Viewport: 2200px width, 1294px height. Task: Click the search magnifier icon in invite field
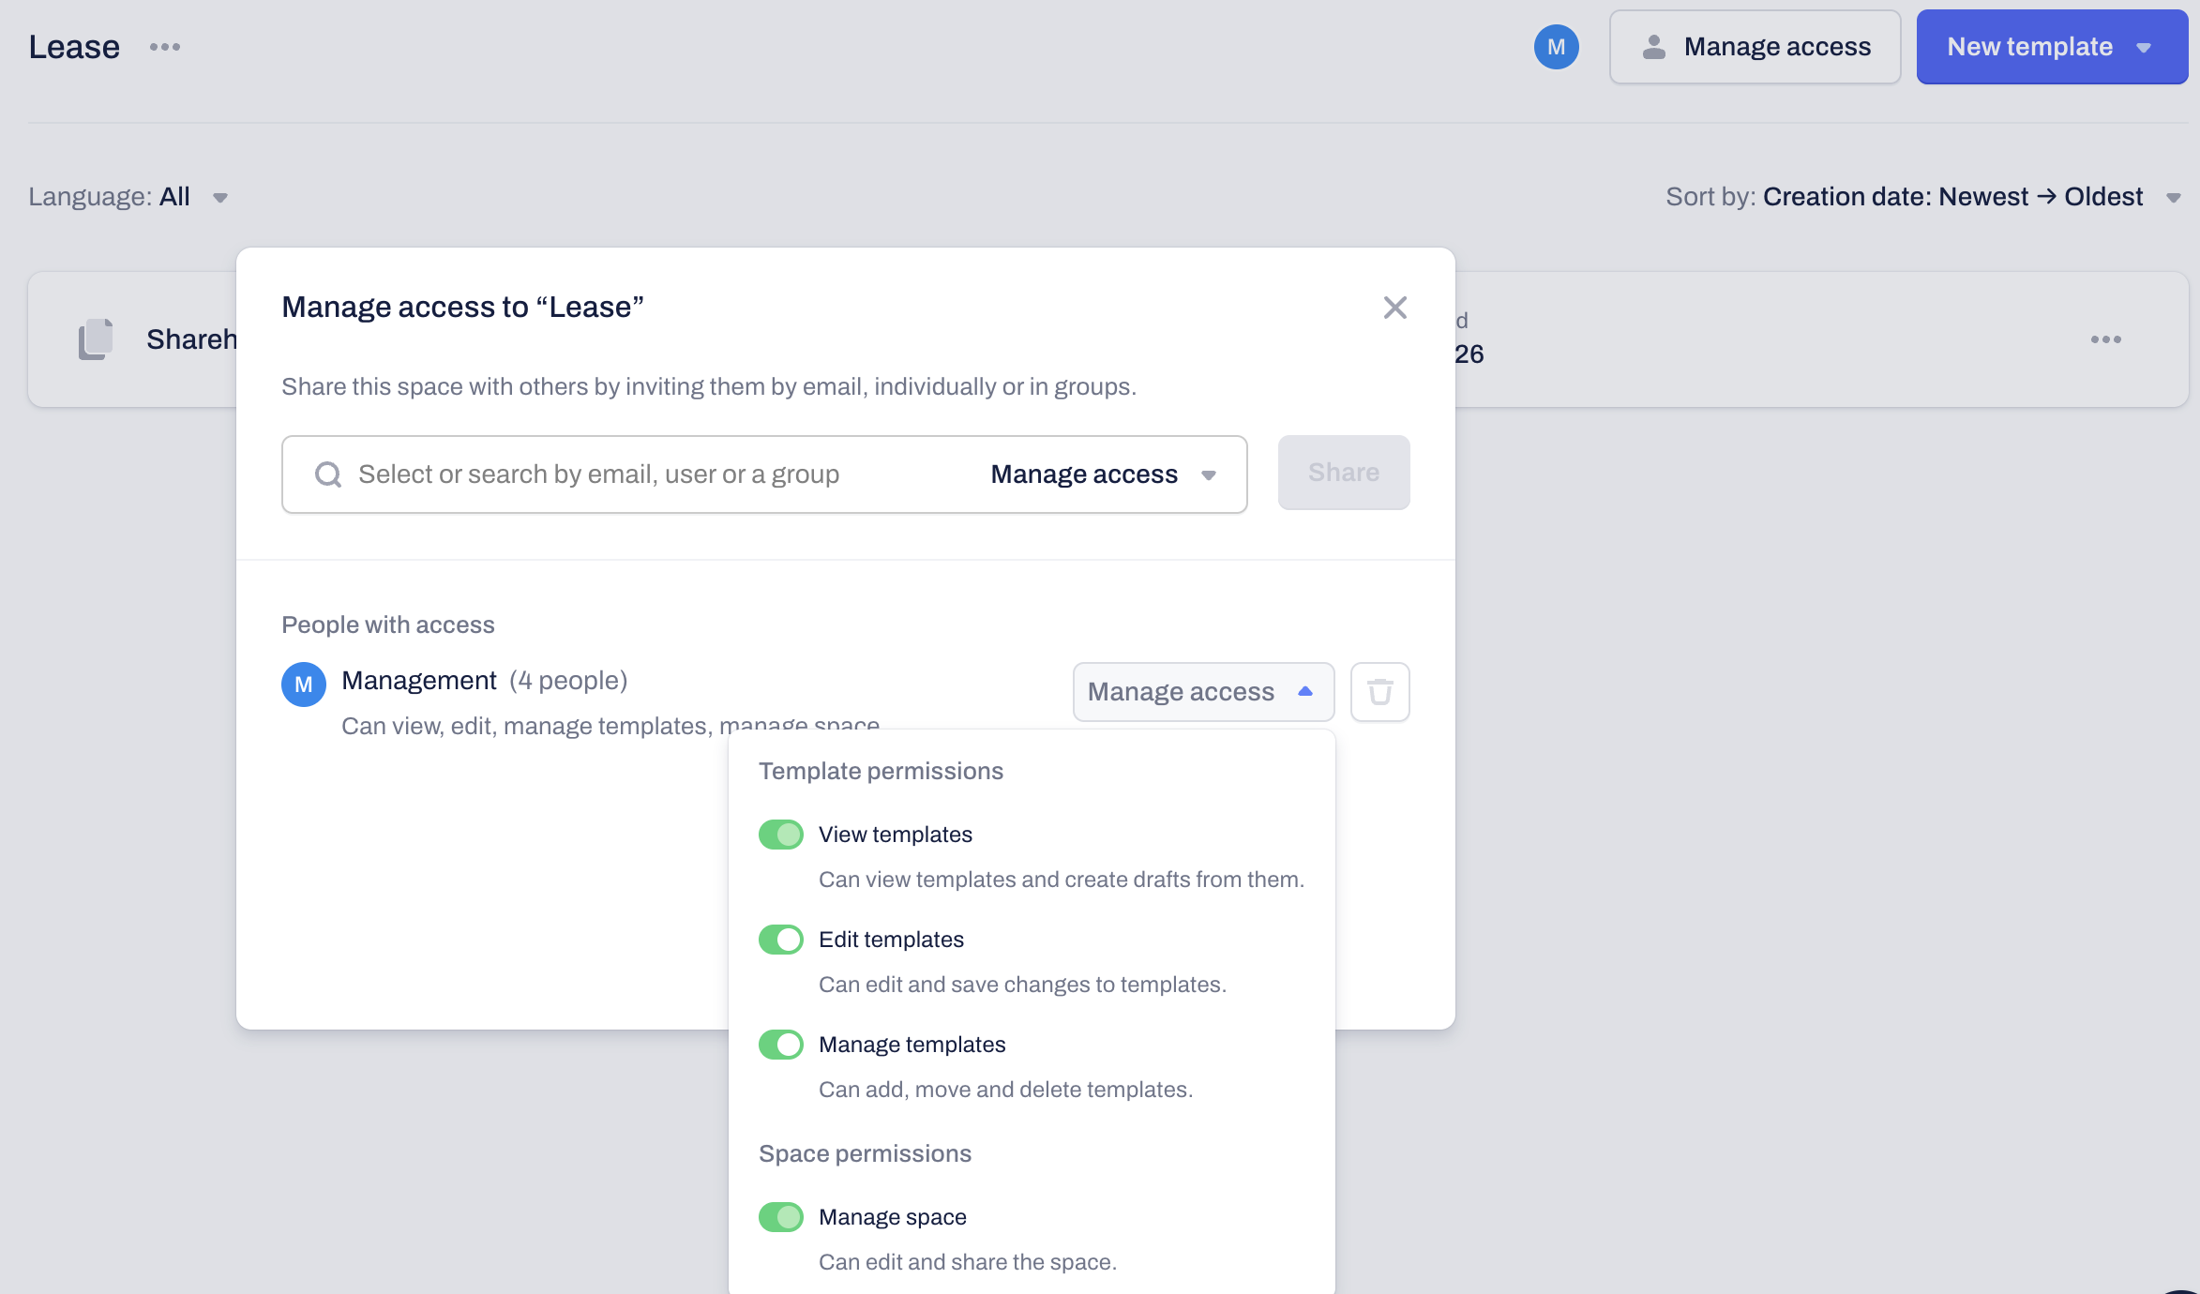[328, 474]
